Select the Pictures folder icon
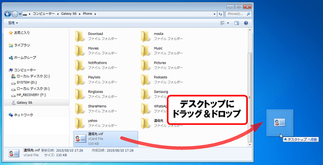 coord(146,65)
